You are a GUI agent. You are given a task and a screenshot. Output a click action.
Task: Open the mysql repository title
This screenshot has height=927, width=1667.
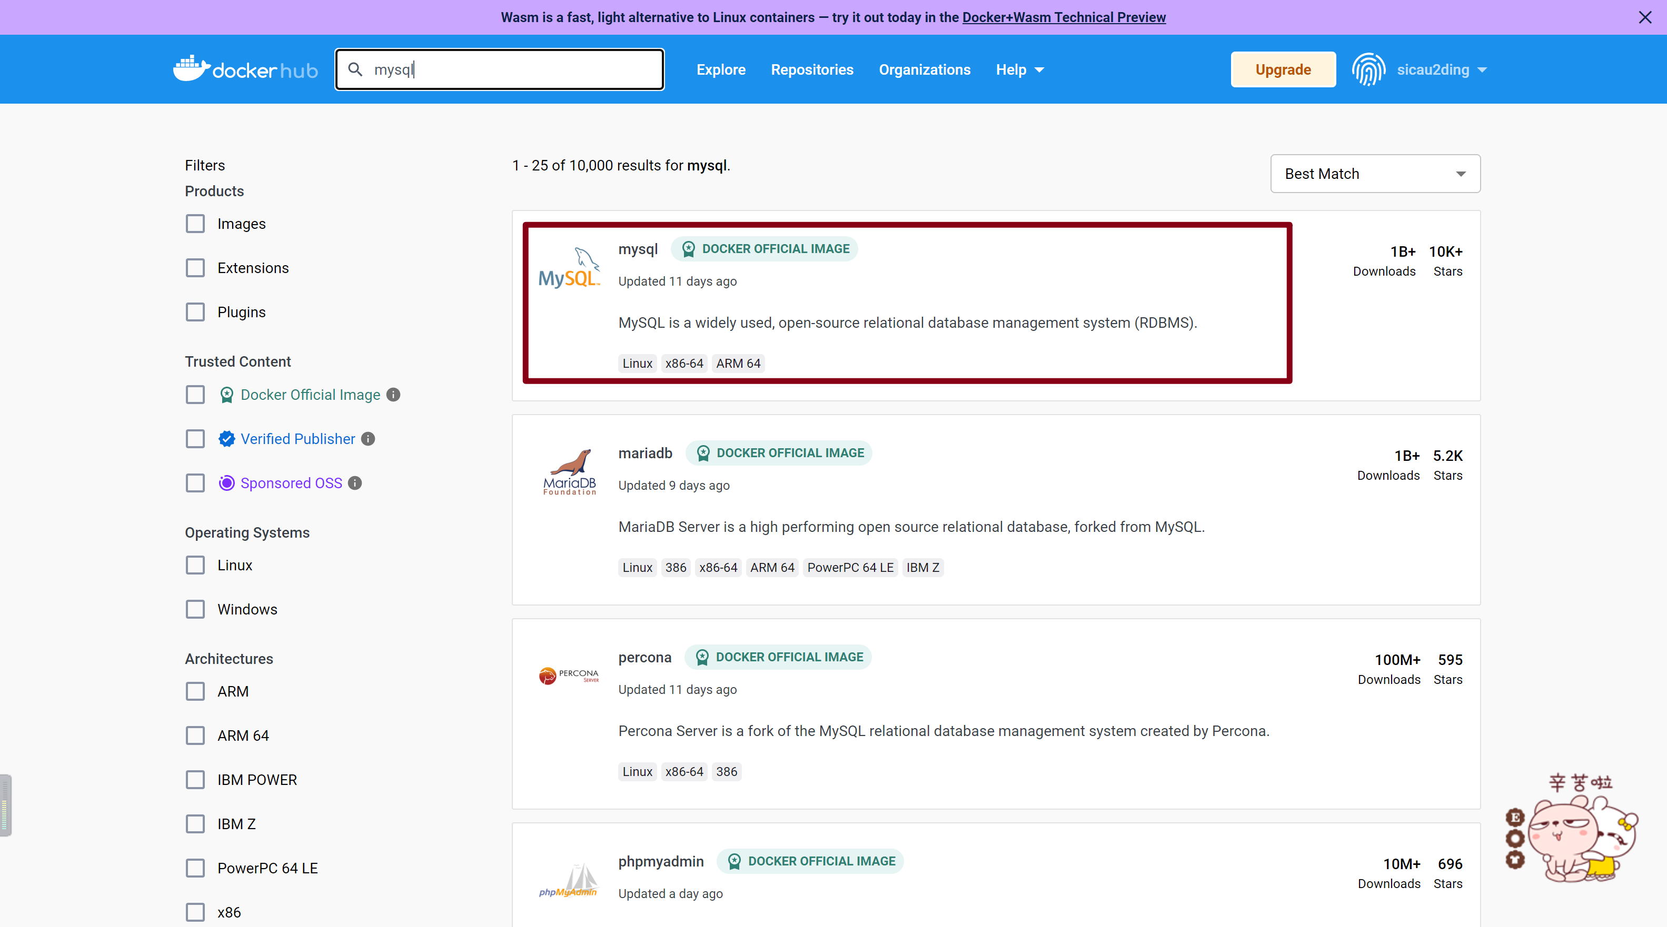click(x=638, y=249)
